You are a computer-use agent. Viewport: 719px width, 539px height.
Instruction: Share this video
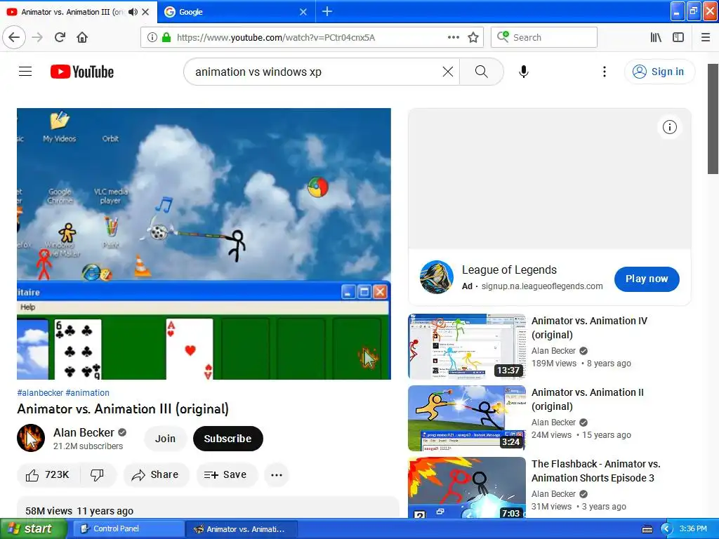pos(155,475)
